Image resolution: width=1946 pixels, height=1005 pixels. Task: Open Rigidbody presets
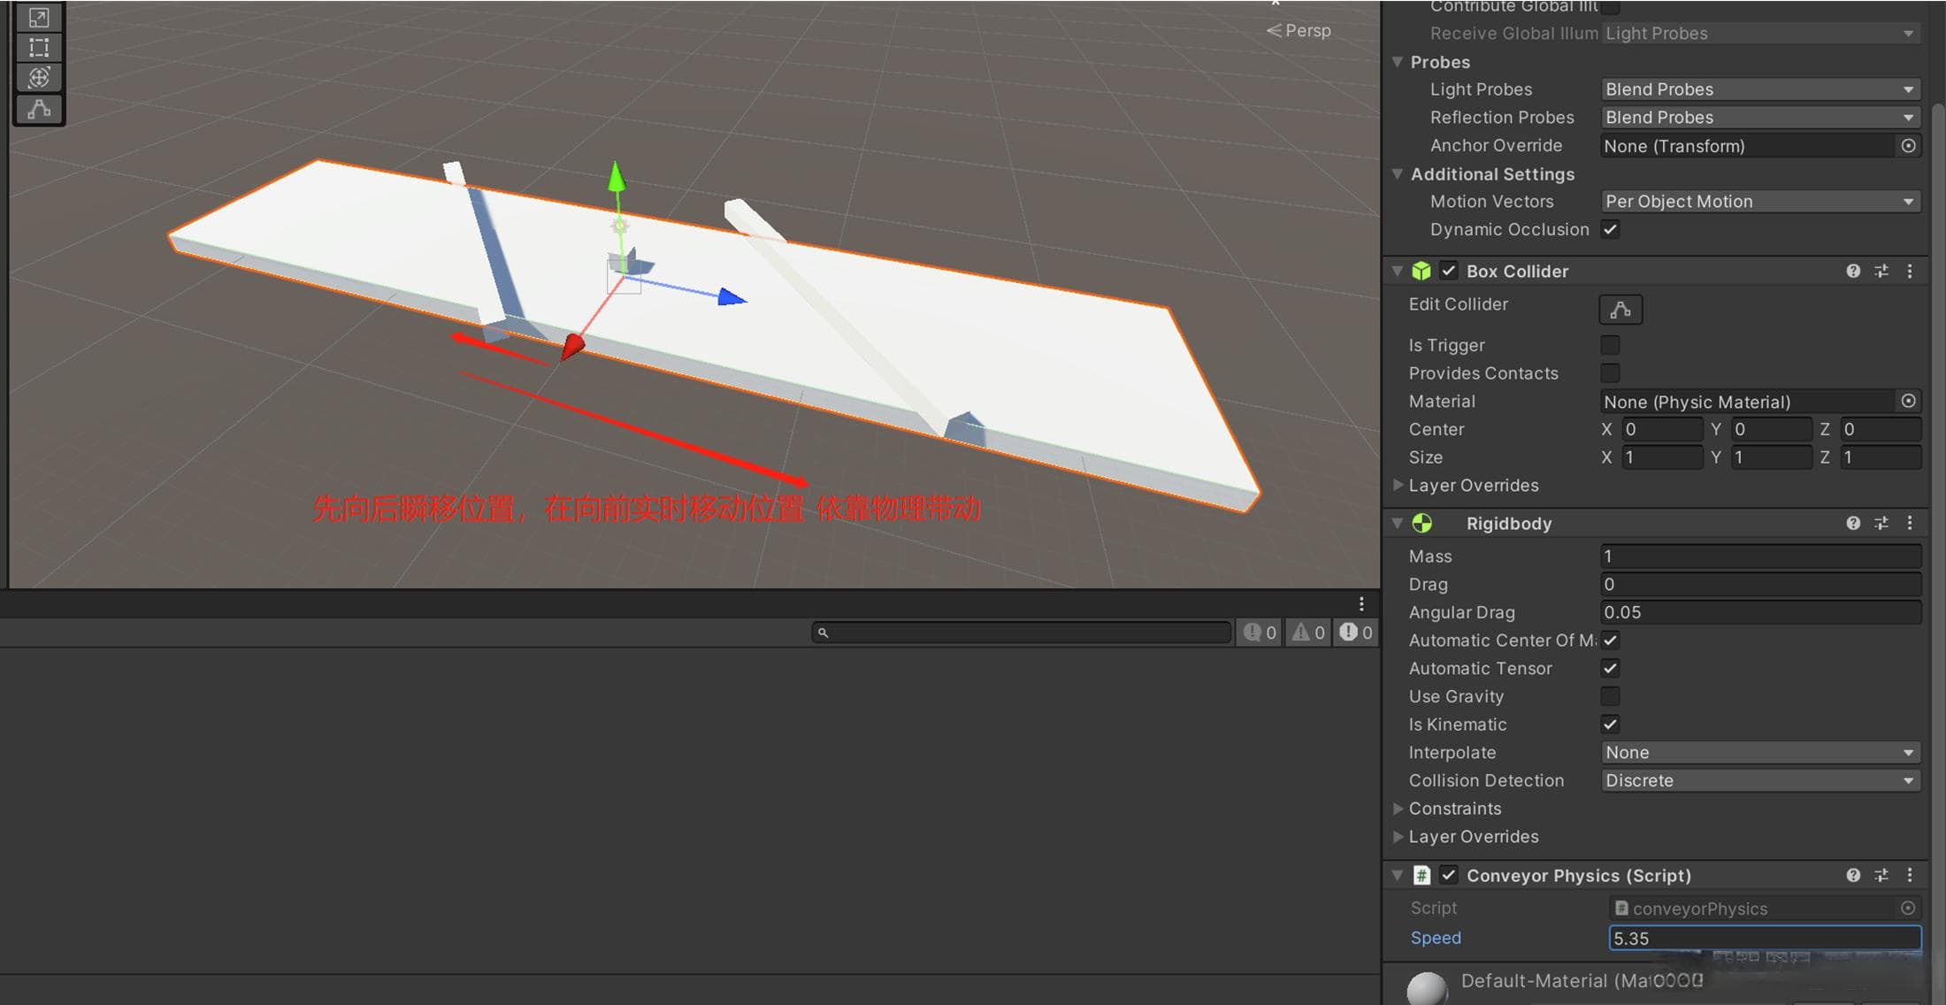pyautogui.click(x=1881, y=523)
